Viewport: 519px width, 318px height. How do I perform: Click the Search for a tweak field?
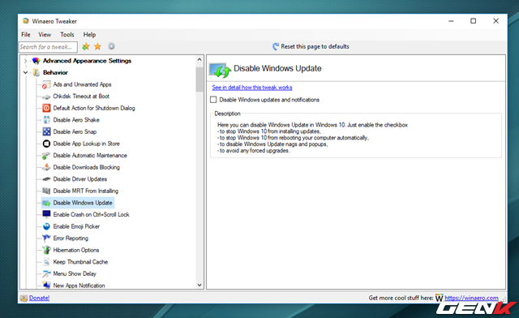coord(48,47)
